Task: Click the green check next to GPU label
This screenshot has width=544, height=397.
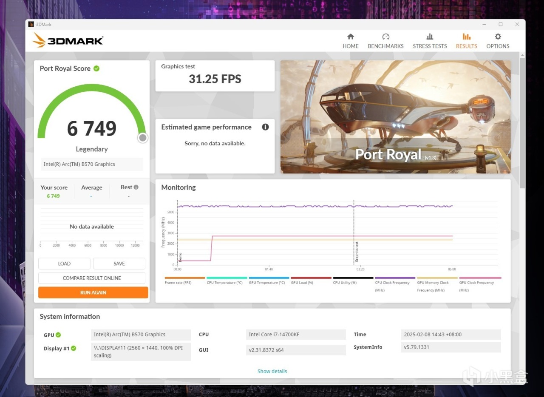Action: tap(58, 335)
